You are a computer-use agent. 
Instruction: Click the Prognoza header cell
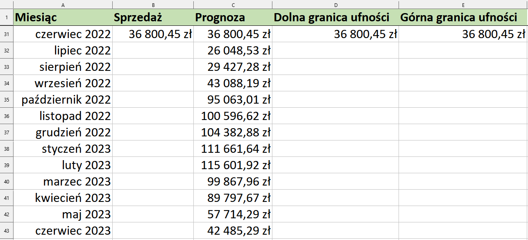pos(233,18)
